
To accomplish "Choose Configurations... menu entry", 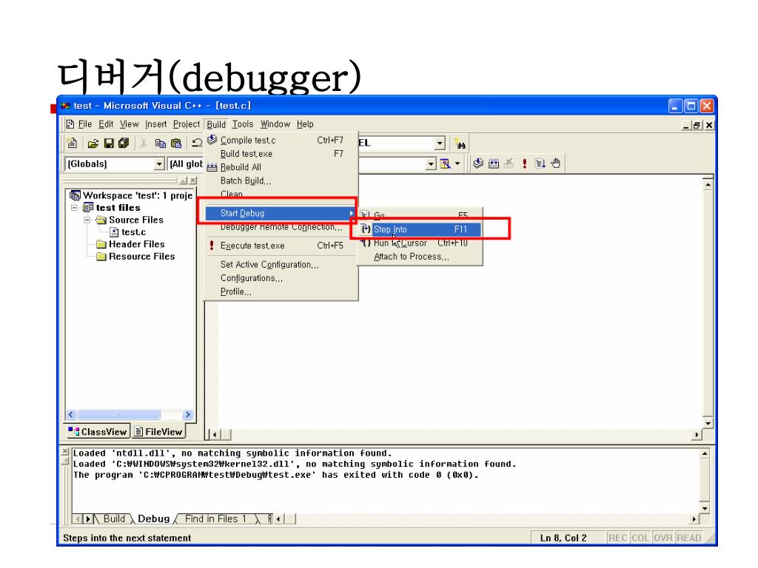I will click(281, 278).
